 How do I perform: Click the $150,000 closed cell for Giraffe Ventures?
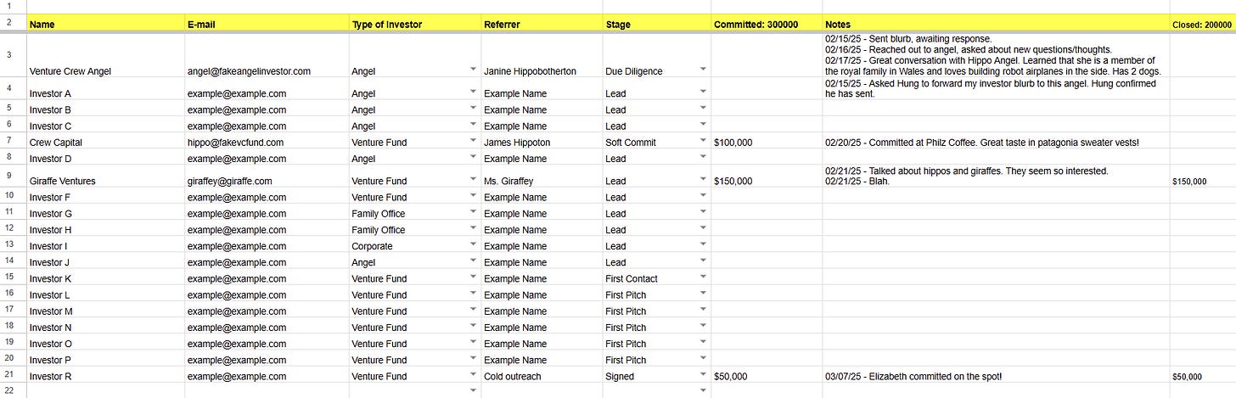[x=1202, y=177]
